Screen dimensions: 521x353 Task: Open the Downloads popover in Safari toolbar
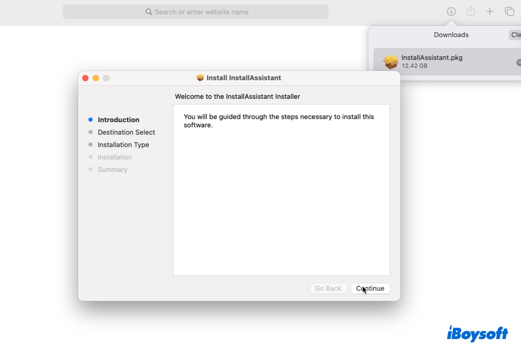(x=451, y=11)
